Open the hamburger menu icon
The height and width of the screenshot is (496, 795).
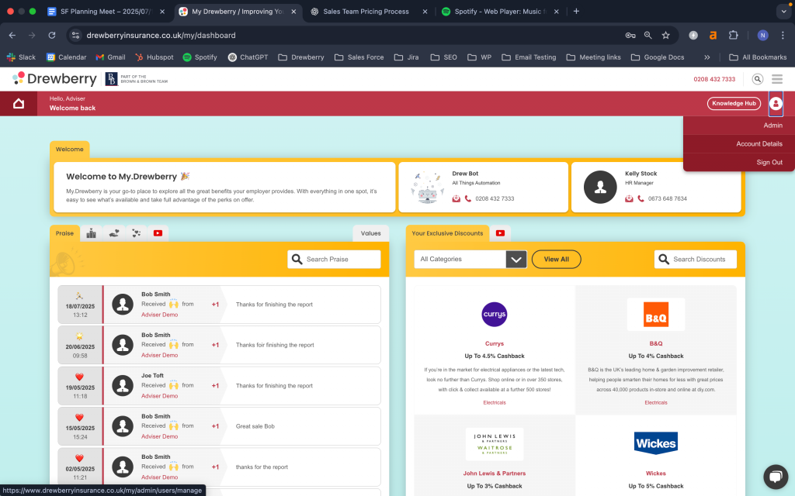(776, 79)
